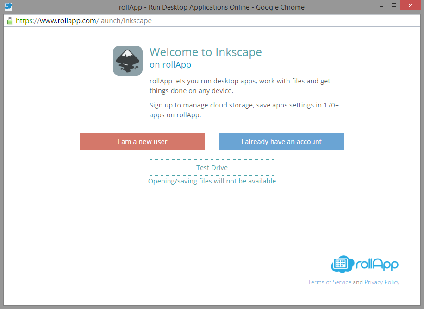Maximize the Chrome window
424x309 pixels.
pos(394,6)
